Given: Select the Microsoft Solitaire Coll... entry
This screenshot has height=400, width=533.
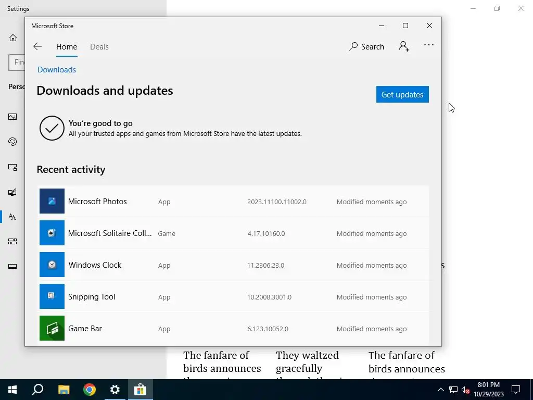Looking at the screenshot, I should (x=110, y=233).
